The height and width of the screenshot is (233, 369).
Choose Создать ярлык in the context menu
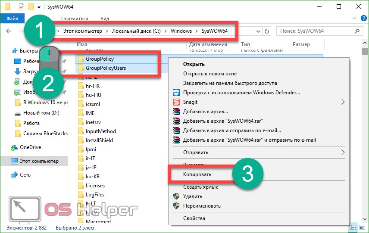[201, 187]
